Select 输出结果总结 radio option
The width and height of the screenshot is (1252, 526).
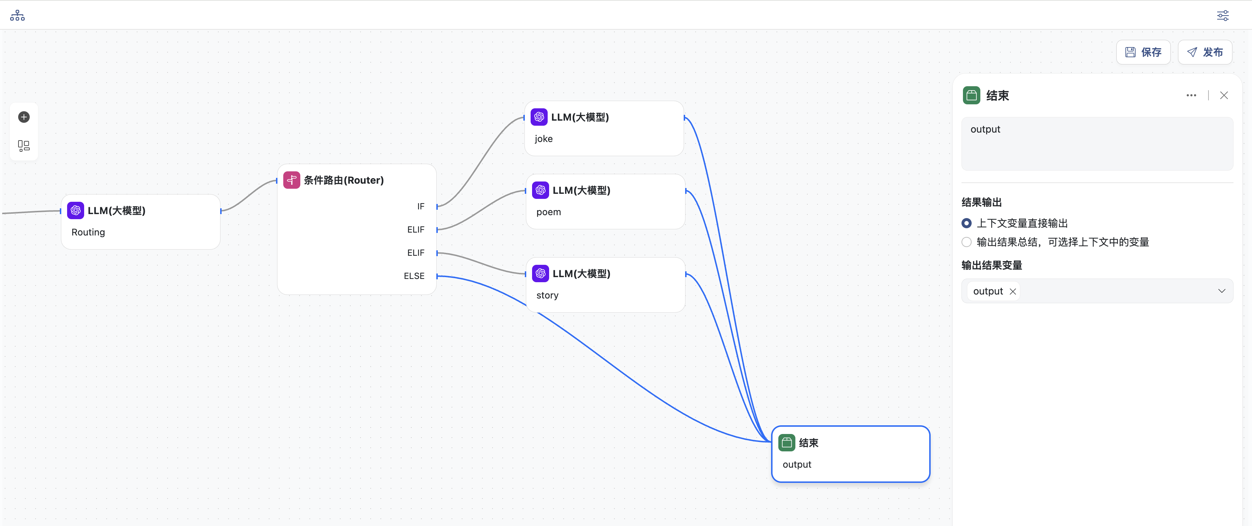click(x=967, y=242)
